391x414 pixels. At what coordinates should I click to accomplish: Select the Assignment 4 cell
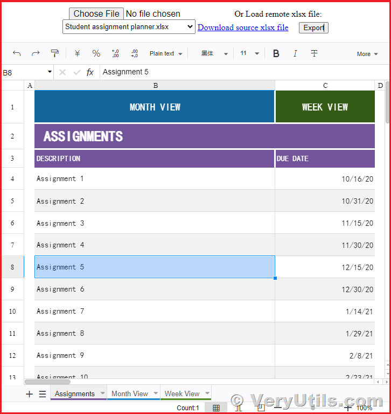tap(155, 245)
